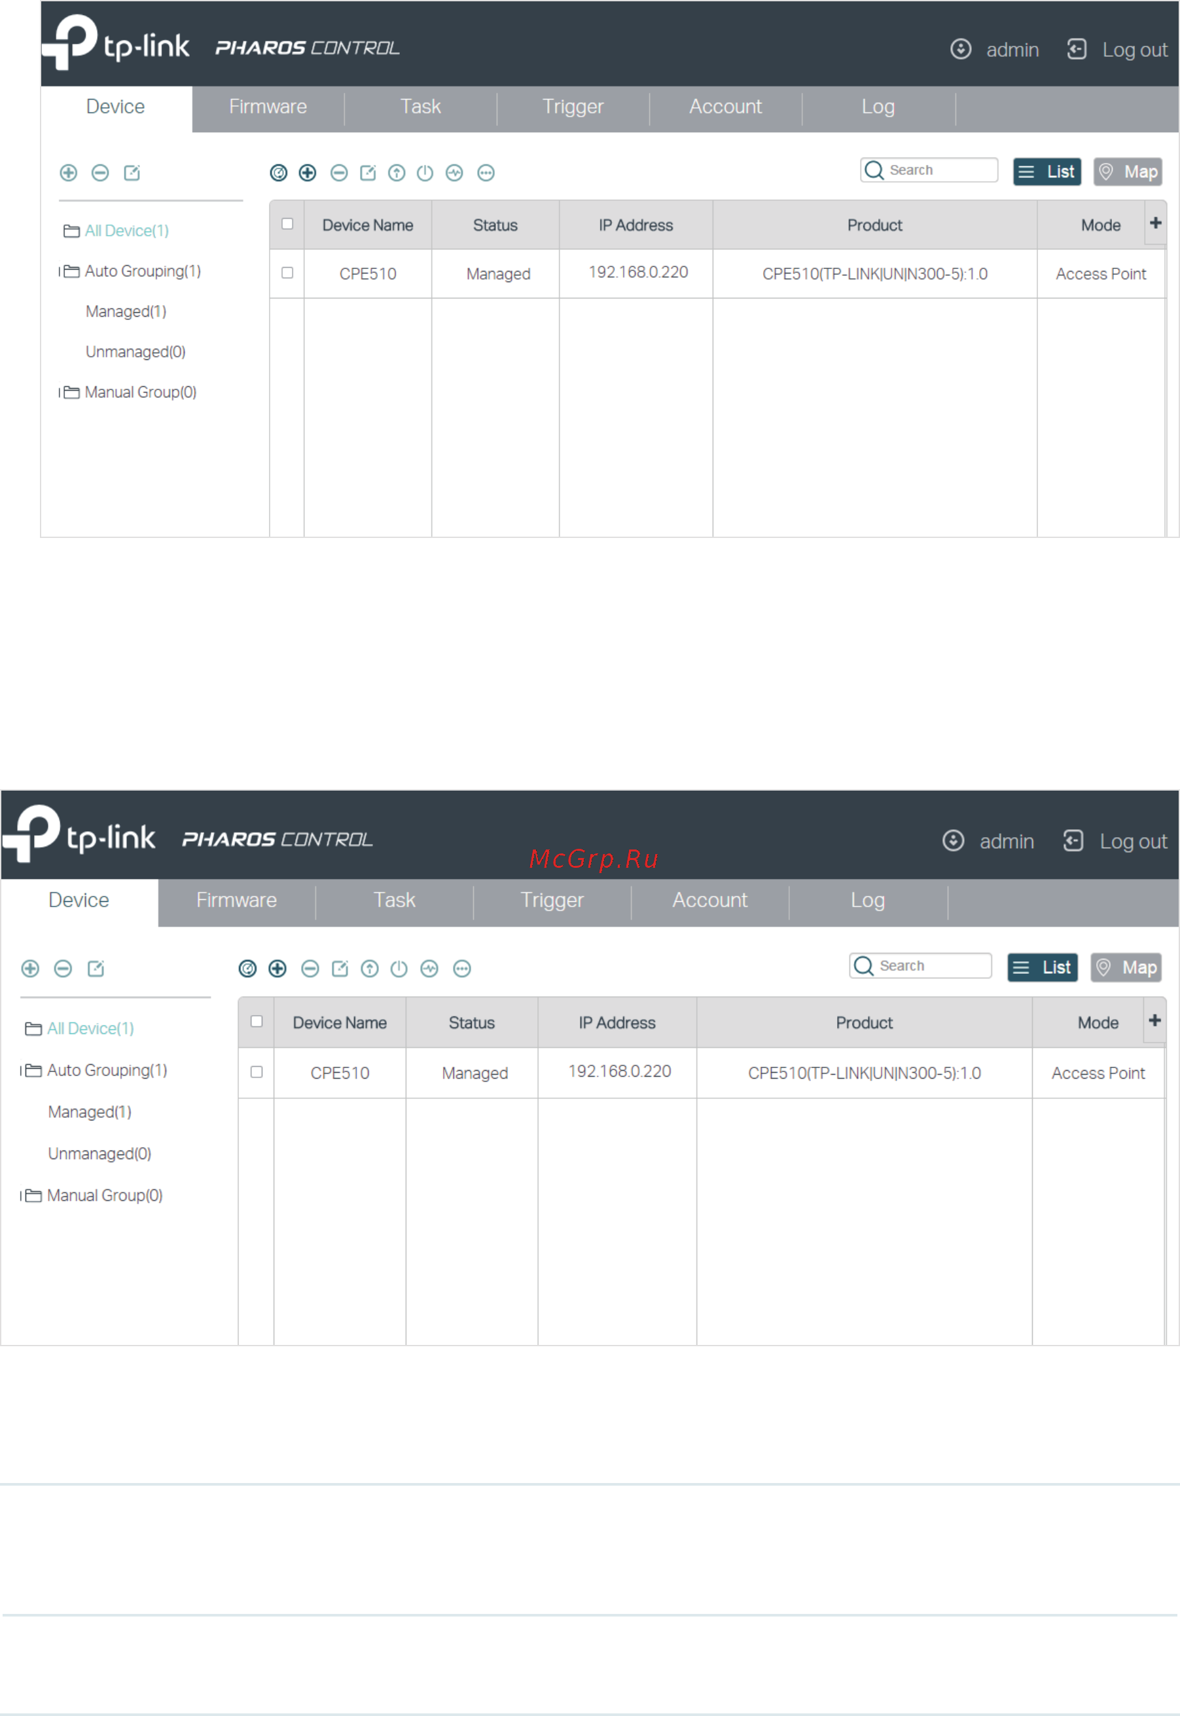Click the dark add device icon in lower window
Screen dimensions: 1180x1716
pyautogui.click(x=278, y=969)
